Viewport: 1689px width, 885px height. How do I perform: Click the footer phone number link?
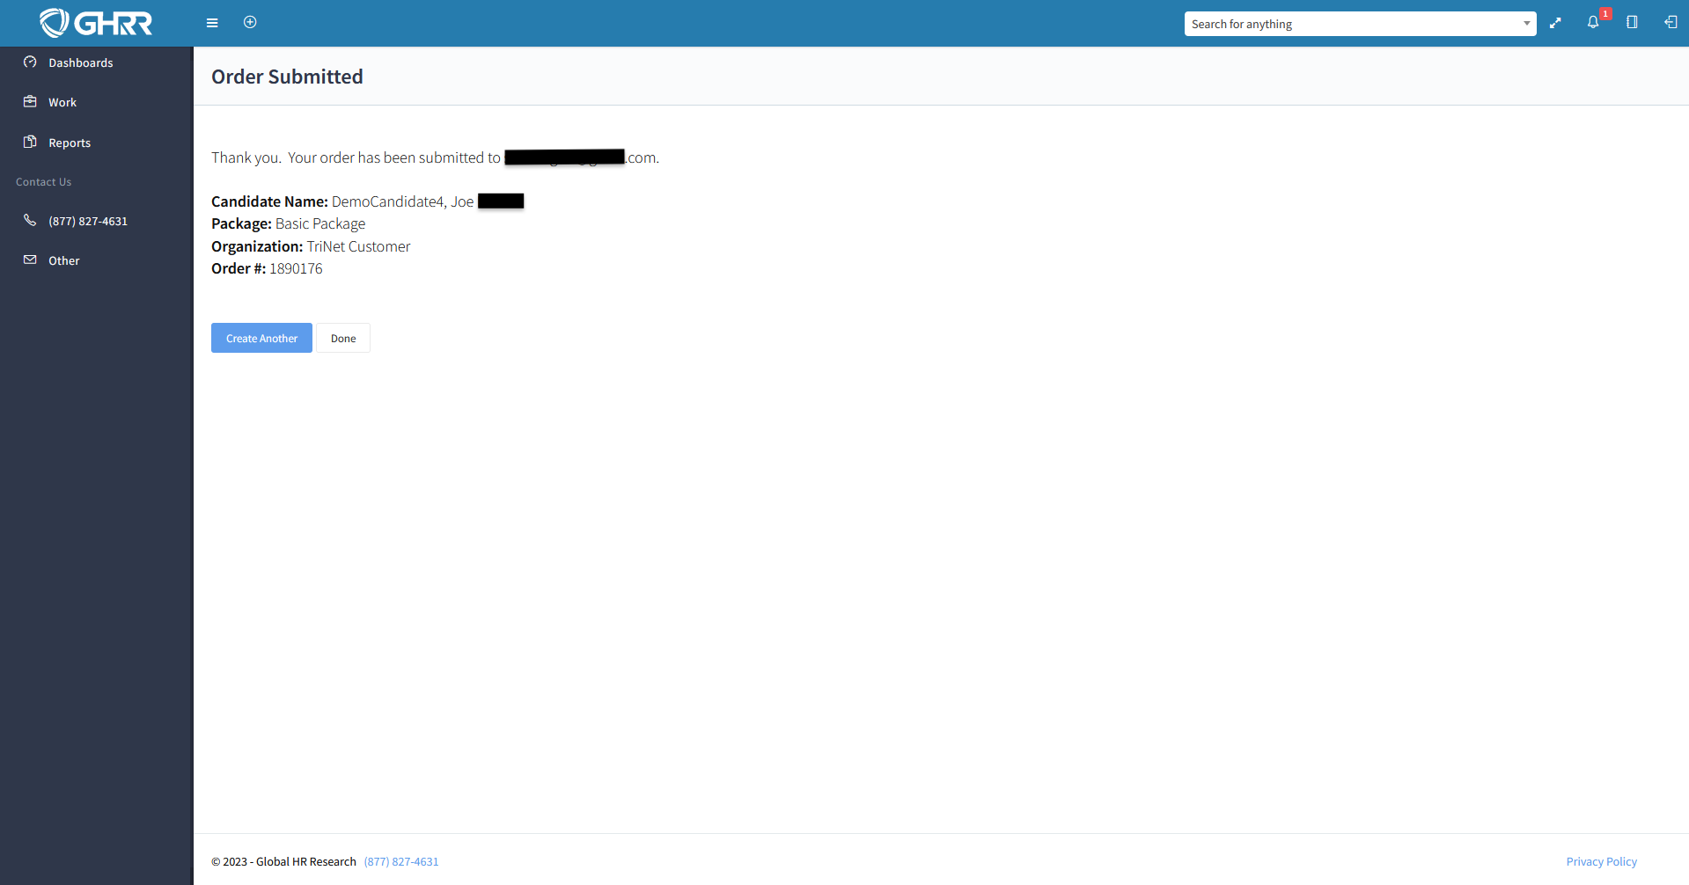(400, 861)
